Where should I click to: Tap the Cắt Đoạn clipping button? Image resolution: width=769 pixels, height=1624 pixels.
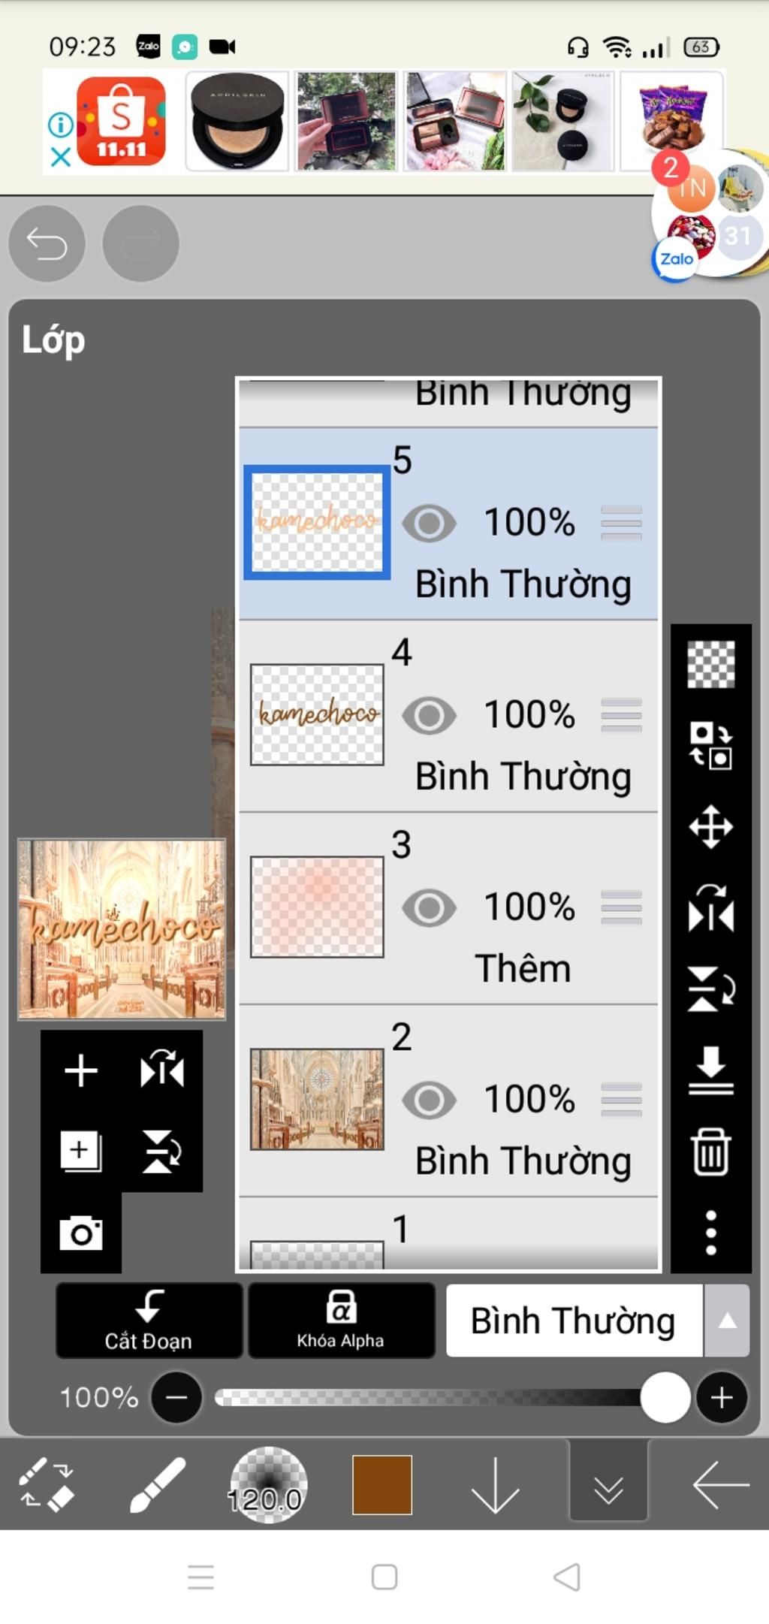point(149,1321)
